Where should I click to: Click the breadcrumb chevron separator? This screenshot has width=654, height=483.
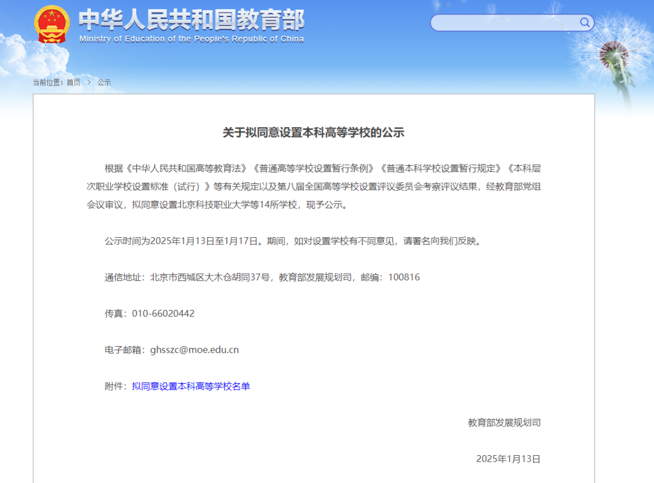[x=89, y=82]
